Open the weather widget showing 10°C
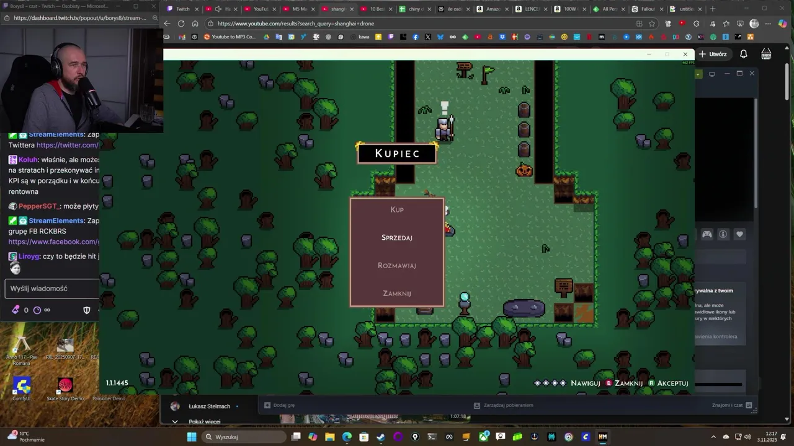The image size is (794, 446). click(x=26, y=437)
